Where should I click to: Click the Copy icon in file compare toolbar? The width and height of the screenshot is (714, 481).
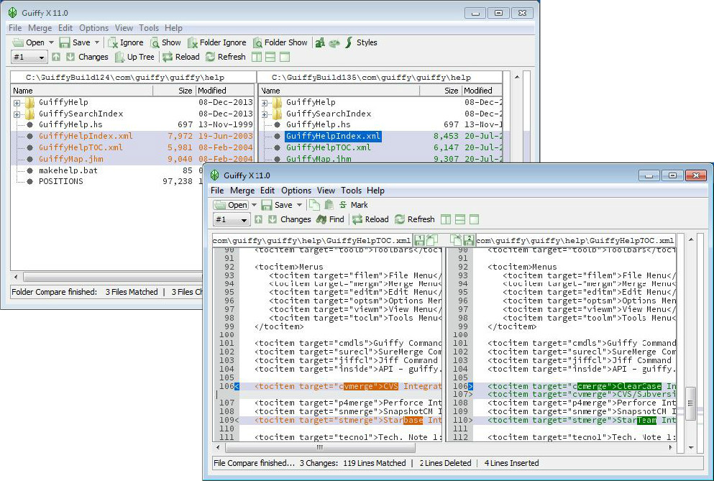click(314, 205)
